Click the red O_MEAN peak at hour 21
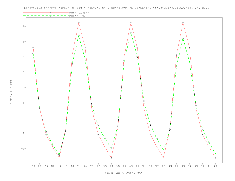This screenshot has height=181, width=235. tap(79, 23)
